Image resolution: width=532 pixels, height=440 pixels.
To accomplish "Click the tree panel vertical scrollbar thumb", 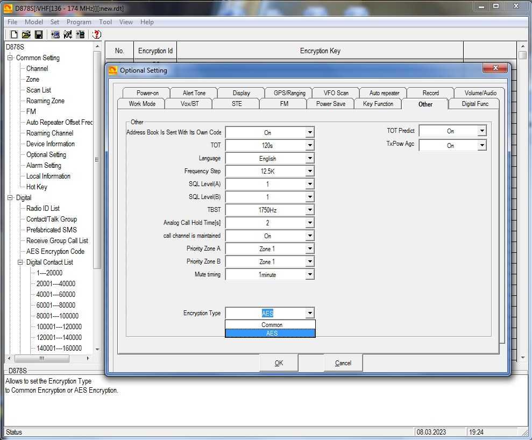I will point(97,159).
